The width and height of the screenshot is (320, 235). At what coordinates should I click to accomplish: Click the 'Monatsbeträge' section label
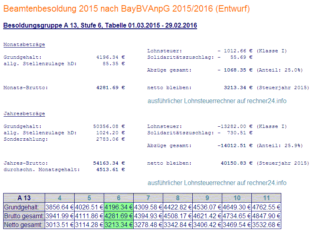tap(24, 44)
